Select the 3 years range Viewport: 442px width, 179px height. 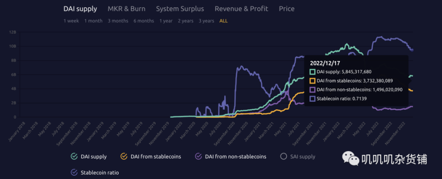[x=206, y=21]
